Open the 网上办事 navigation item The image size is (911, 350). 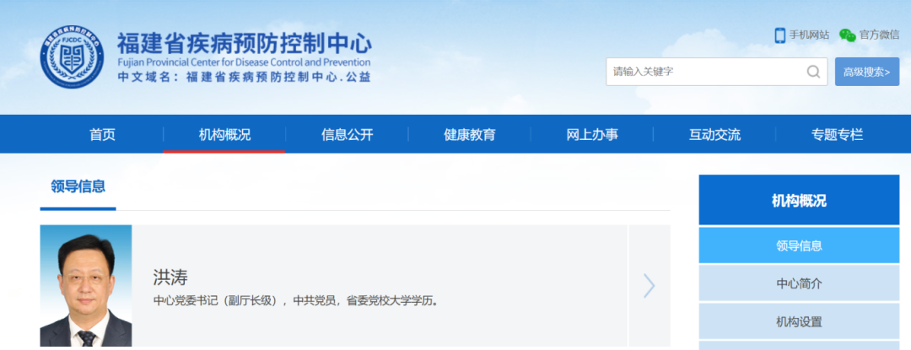[x=591, y=134]
